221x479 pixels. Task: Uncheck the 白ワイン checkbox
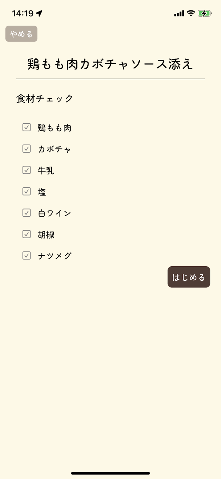click(x=26, y=213)
